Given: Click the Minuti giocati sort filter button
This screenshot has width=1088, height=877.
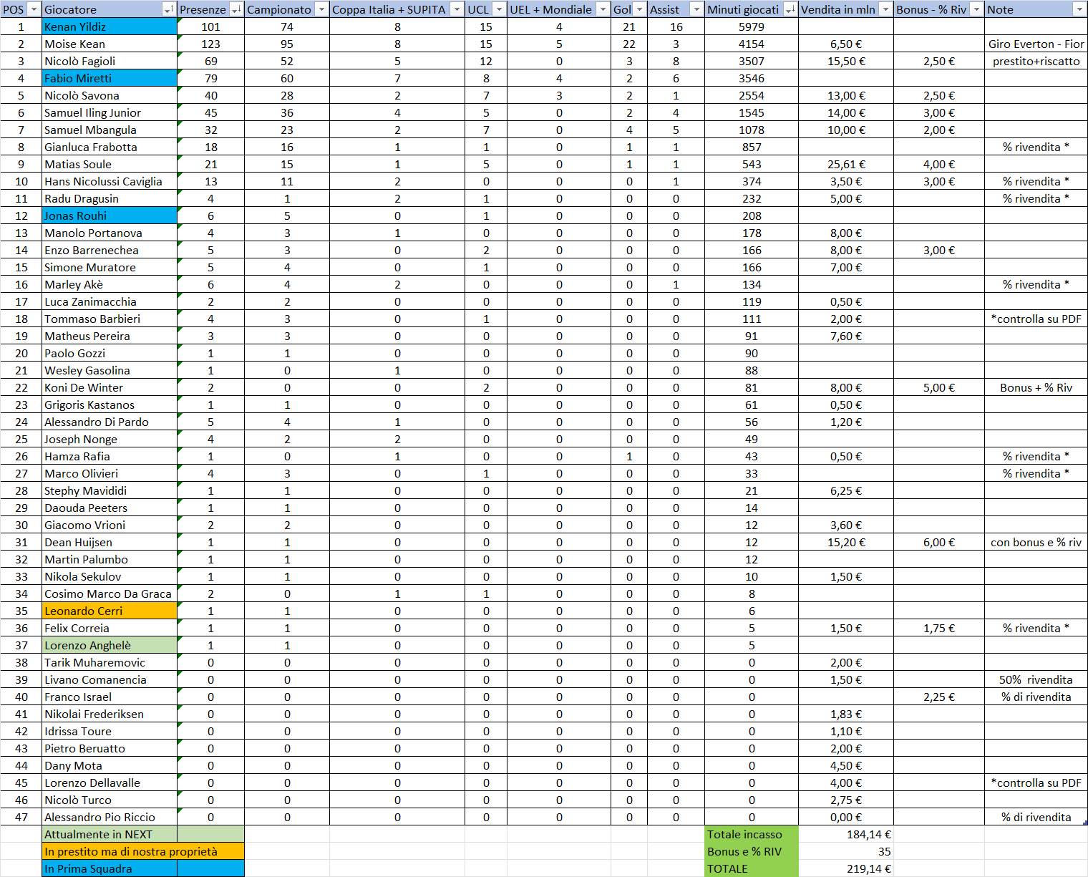Looking at the screenshot, I should [790, 9].
